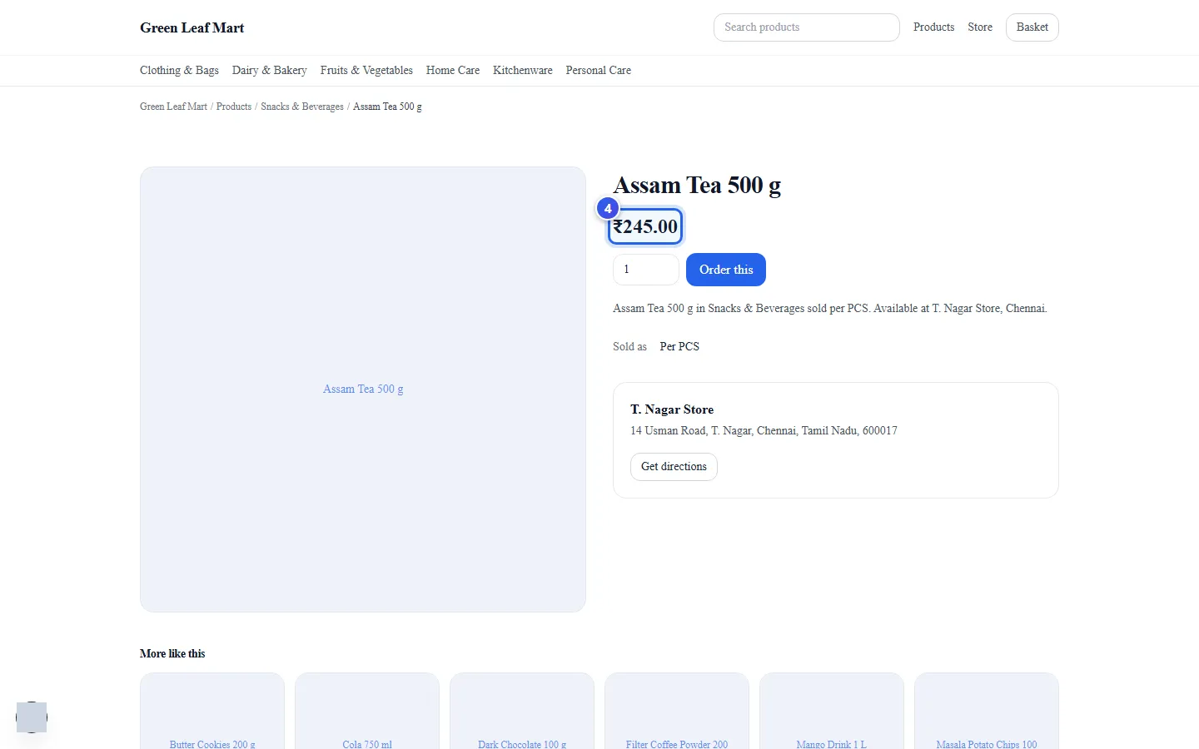Click the Green Leaf Mart breadcrumb
Viewport: 1199px width, 749px height.
point(173,107)
